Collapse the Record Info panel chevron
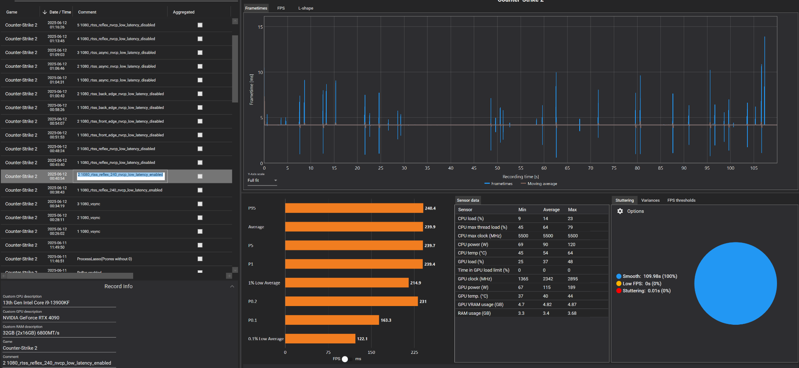Image resolution: width=799 pixels, height=368 pixels. click(x=232, y=286)
